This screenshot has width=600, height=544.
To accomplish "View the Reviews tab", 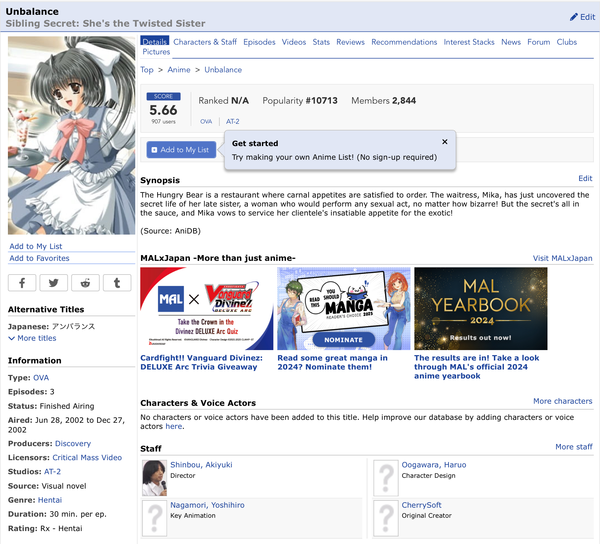I will coord(351,42).
